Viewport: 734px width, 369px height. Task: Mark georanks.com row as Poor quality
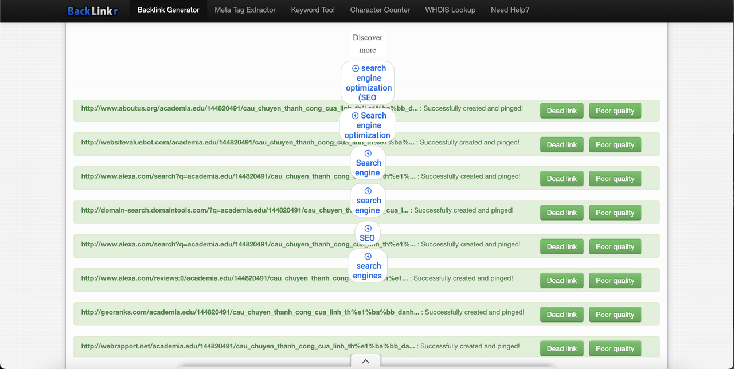615,315
